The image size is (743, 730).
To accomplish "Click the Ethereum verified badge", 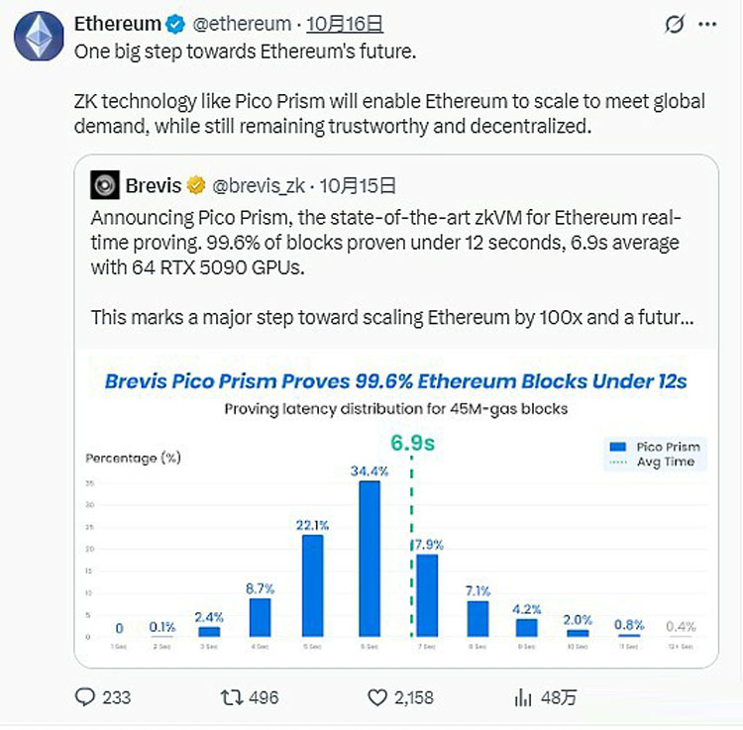I will pos(174,24).
